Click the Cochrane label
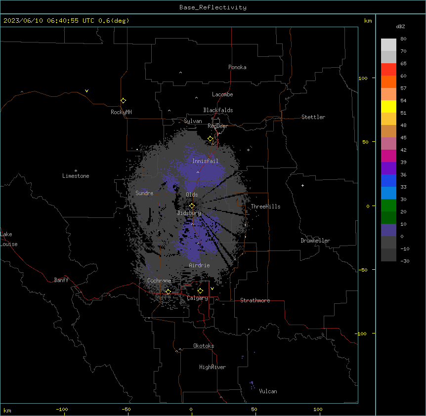 pyautogui.click(x=159, y=281)
